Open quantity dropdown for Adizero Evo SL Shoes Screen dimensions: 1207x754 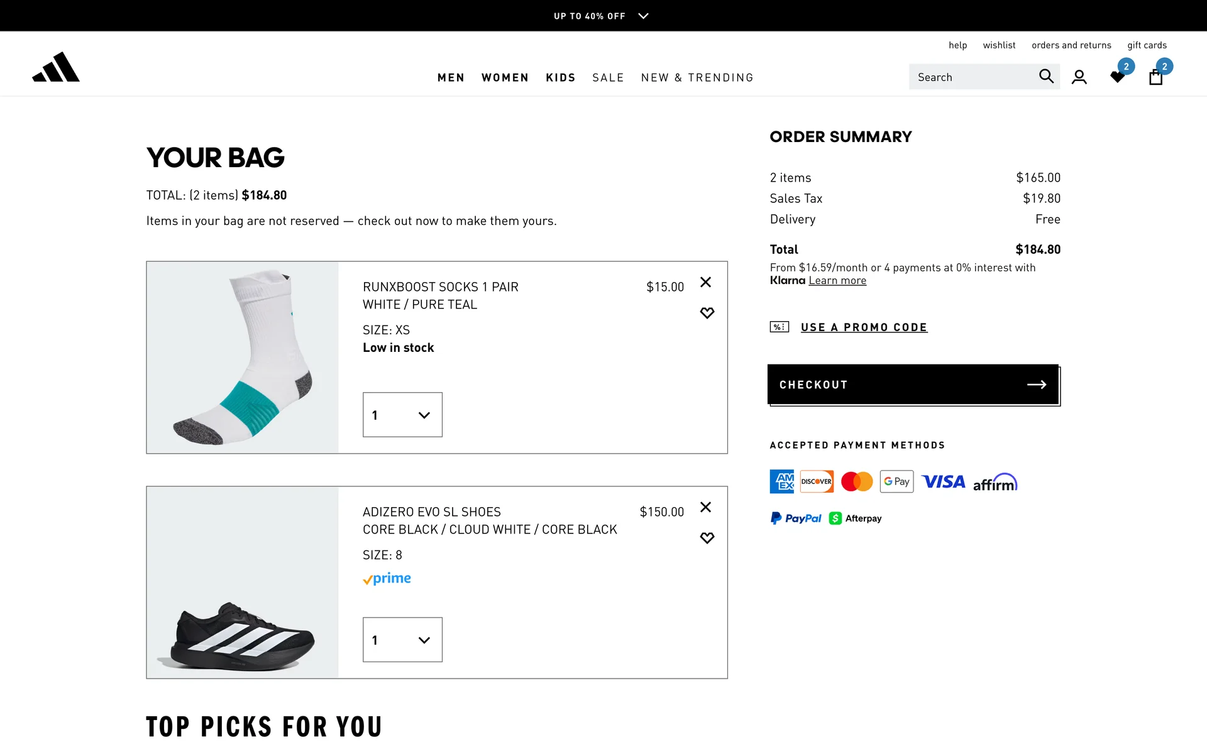(402, 640)
